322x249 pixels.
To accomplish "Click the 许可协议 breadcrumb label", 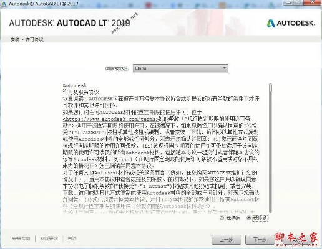I will coord(34,39).
